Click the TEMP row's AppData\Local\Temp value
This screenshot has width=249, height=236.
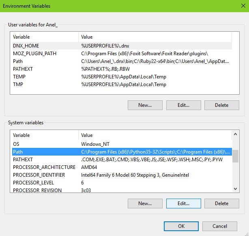(124, 77)
